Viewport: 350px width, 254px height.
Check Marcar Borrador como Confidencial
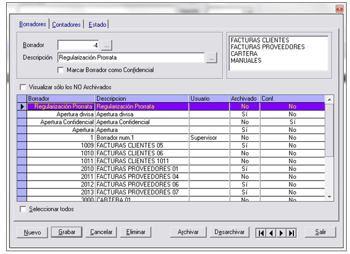pyautogui.click(x=61, y=70)
